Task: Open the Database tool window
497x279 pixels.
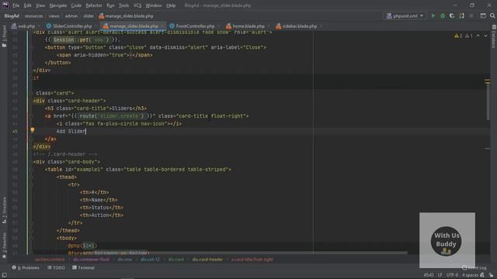Action: click(x=494, y=36)
